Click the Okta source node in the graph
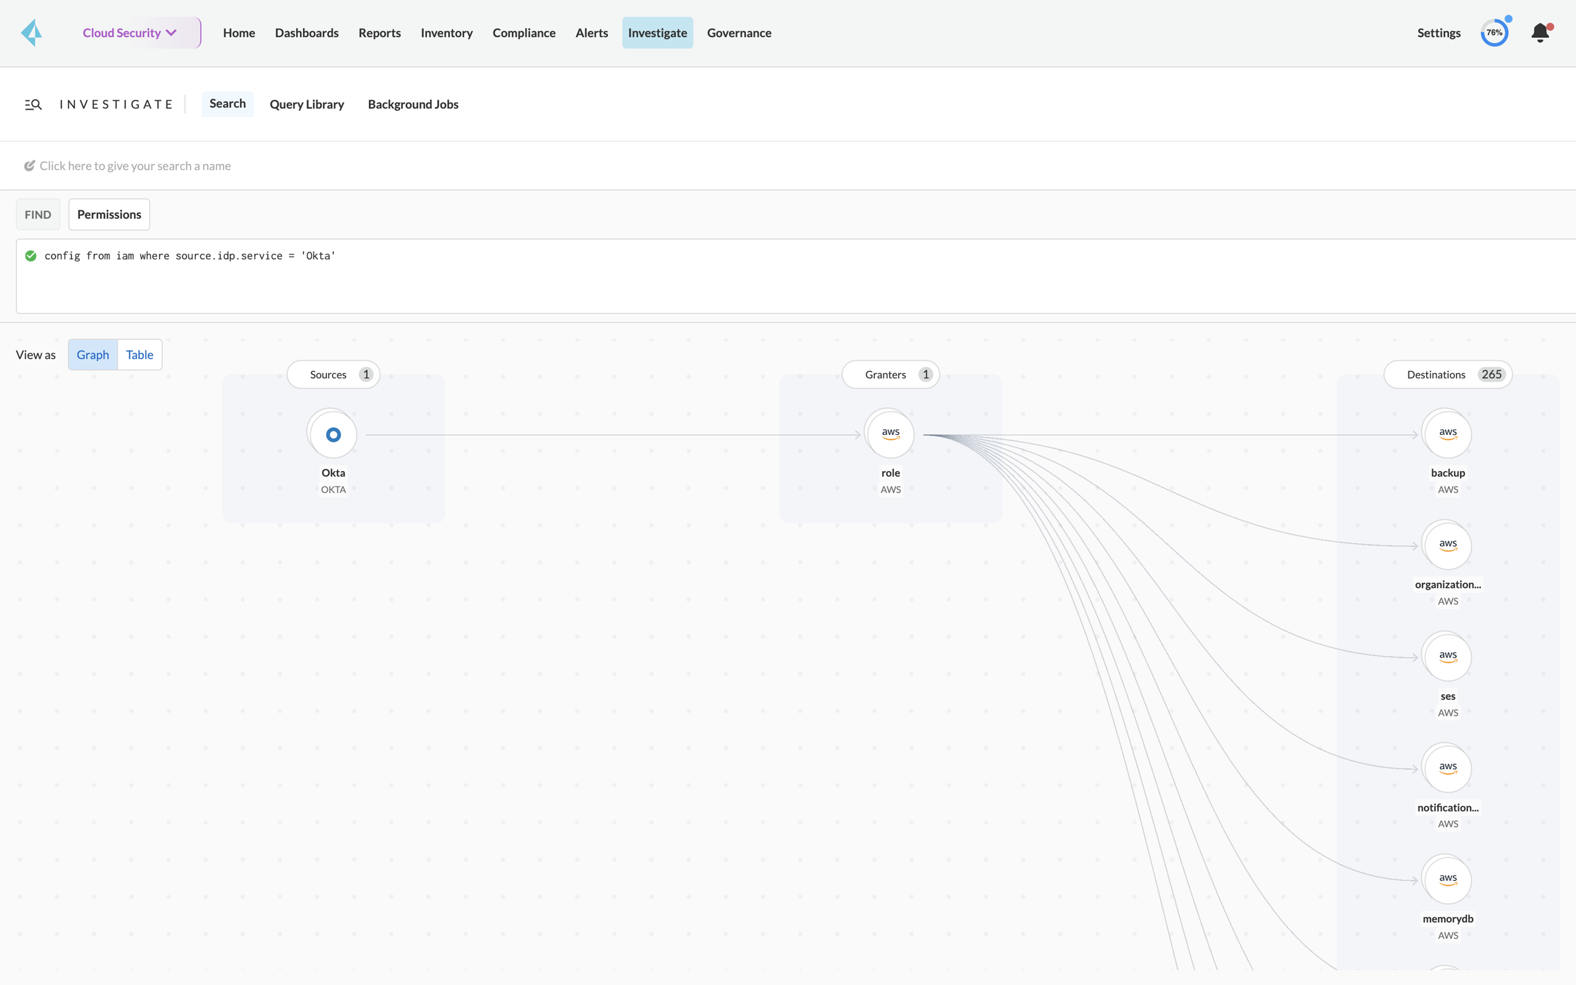The image size is (1576, 985). click(332, 434)
